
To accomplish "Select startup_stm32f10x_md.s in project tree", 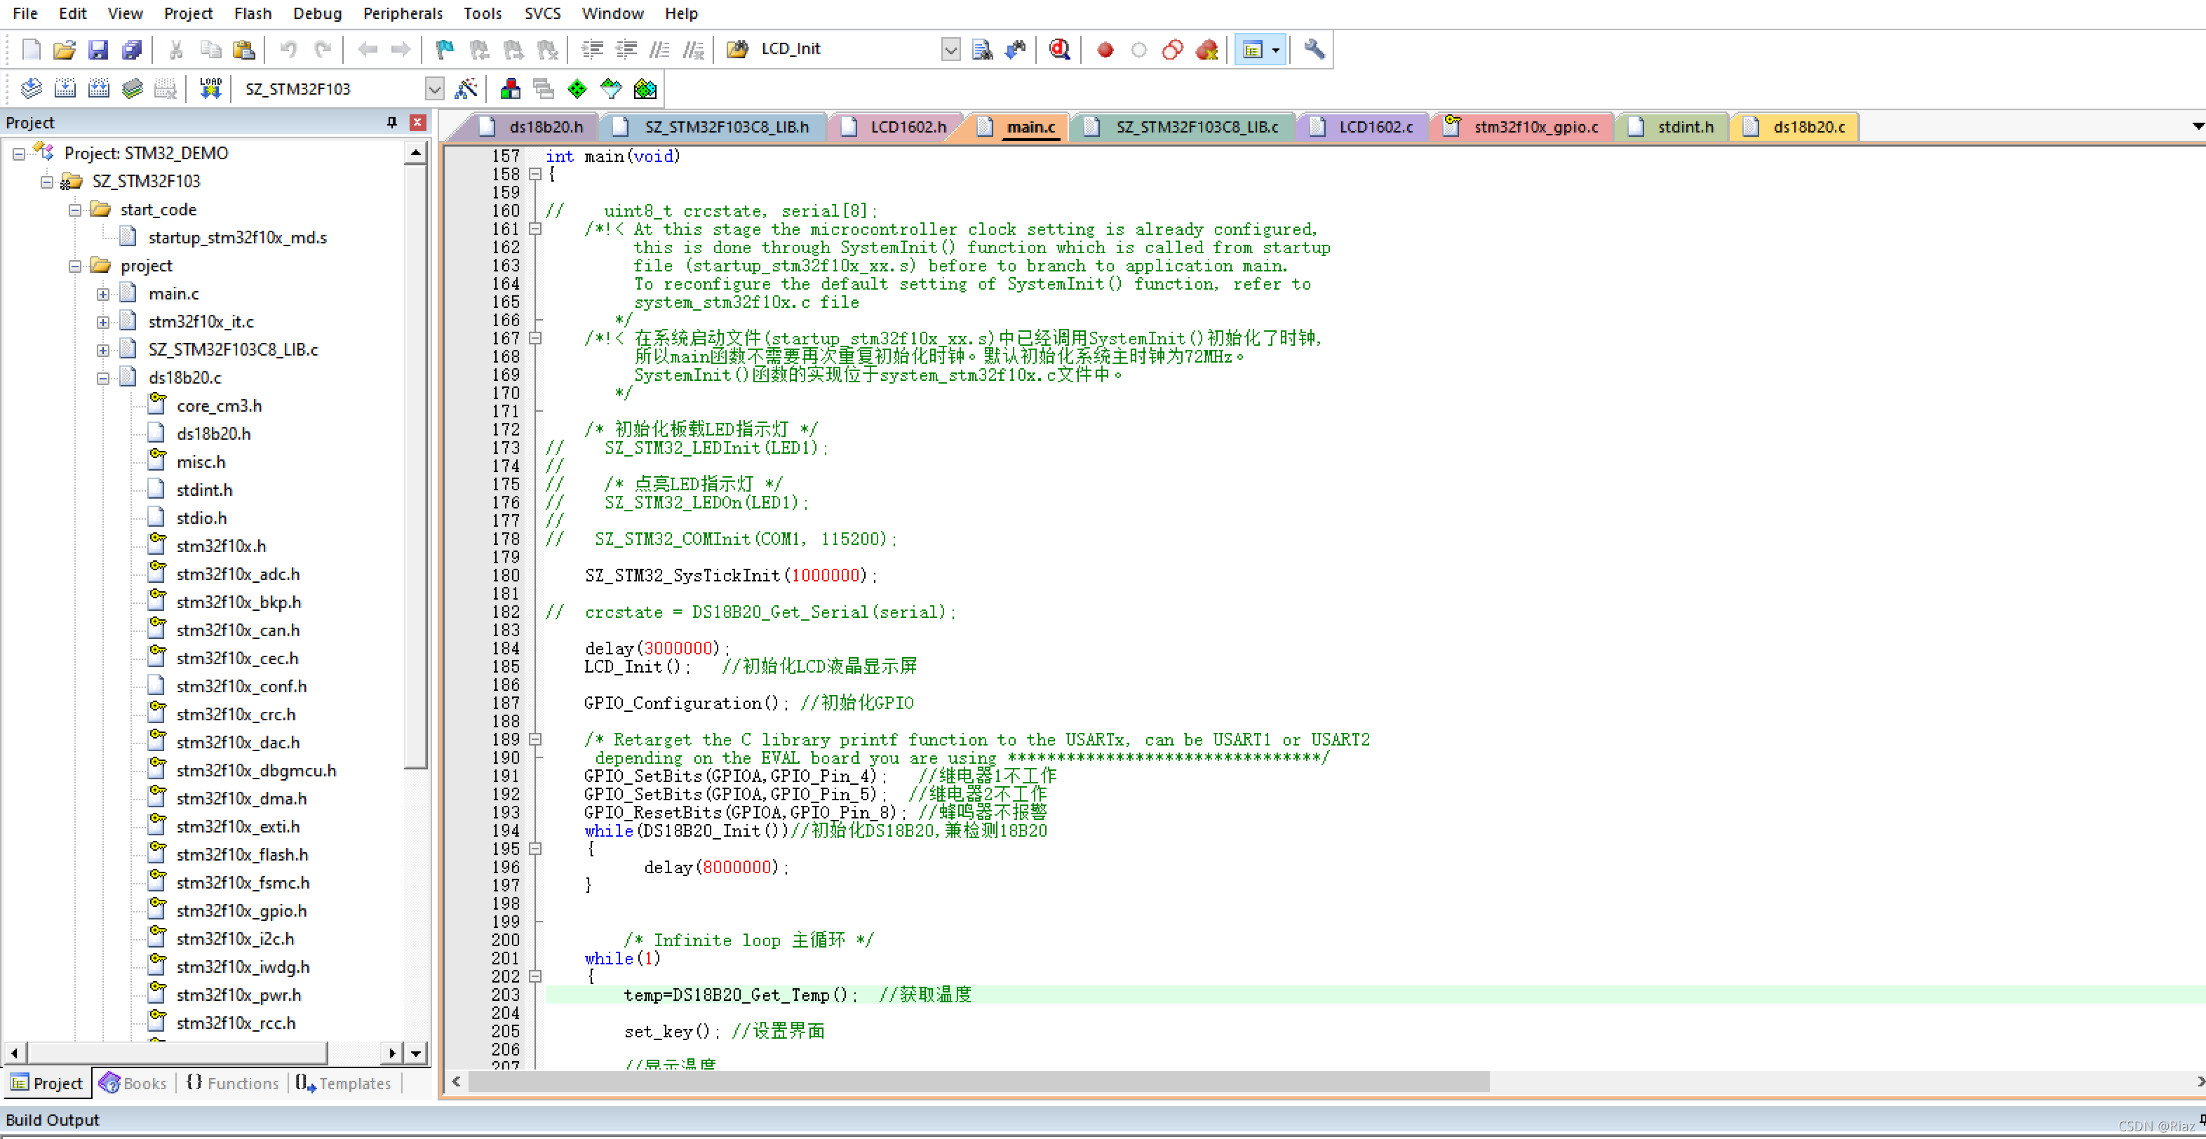I will (237, 237).
